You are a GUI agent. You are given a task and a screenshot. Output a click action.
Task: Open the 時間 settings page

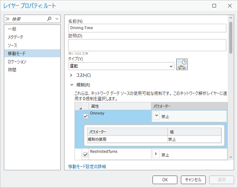12,70
